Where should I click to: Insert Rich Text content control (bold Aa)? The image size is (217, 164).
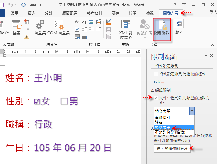77,22
